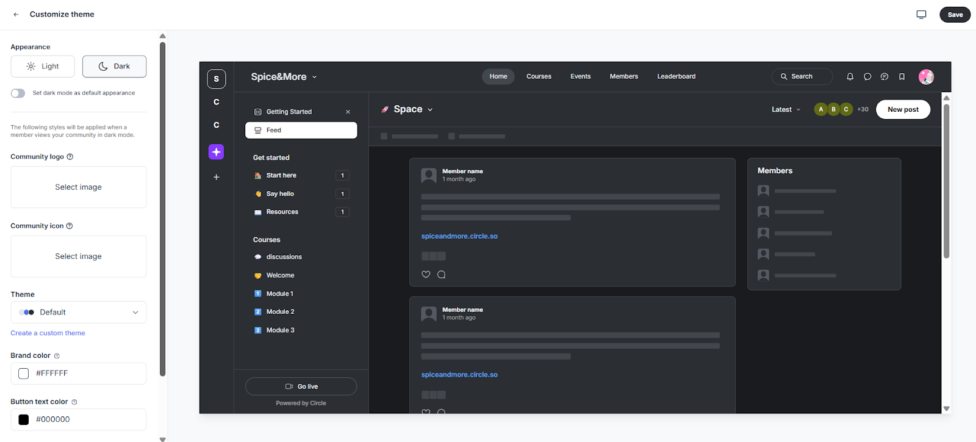Open the chat threads icon

coord(884,77)
